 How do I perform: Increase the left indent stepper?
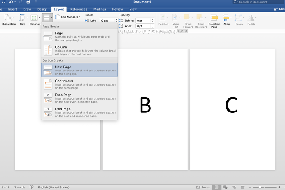116,19
